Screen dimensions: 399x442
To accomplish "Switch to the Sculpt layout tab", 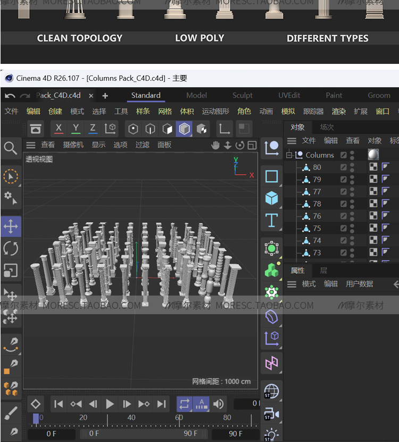I will pyautogui.click(x=243, y=95).
